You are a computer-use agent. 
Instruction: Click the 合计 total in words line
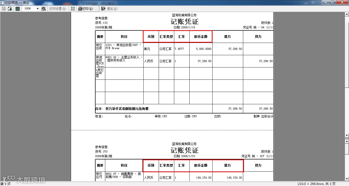(x=122, y=109)
